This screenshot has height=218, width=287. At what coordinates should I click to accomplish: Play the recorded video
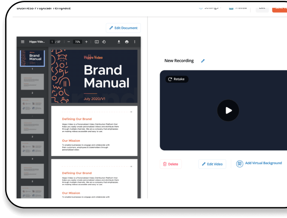(228, 110)
